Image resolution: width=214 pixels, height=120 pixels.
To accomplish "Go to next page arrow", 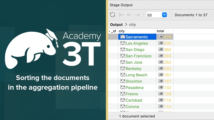I will tap(137, 15).
